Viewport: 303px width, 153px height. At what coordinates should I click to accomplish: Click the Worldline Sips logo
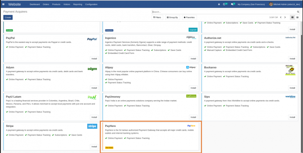coord(290,97)
